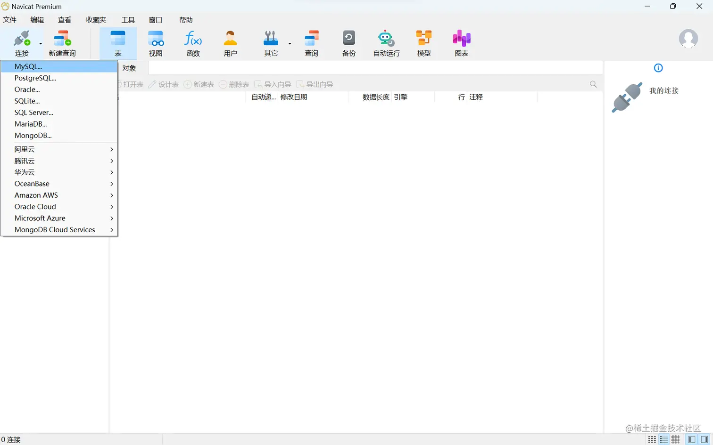Open the 文件 menu

pos(9,20)
